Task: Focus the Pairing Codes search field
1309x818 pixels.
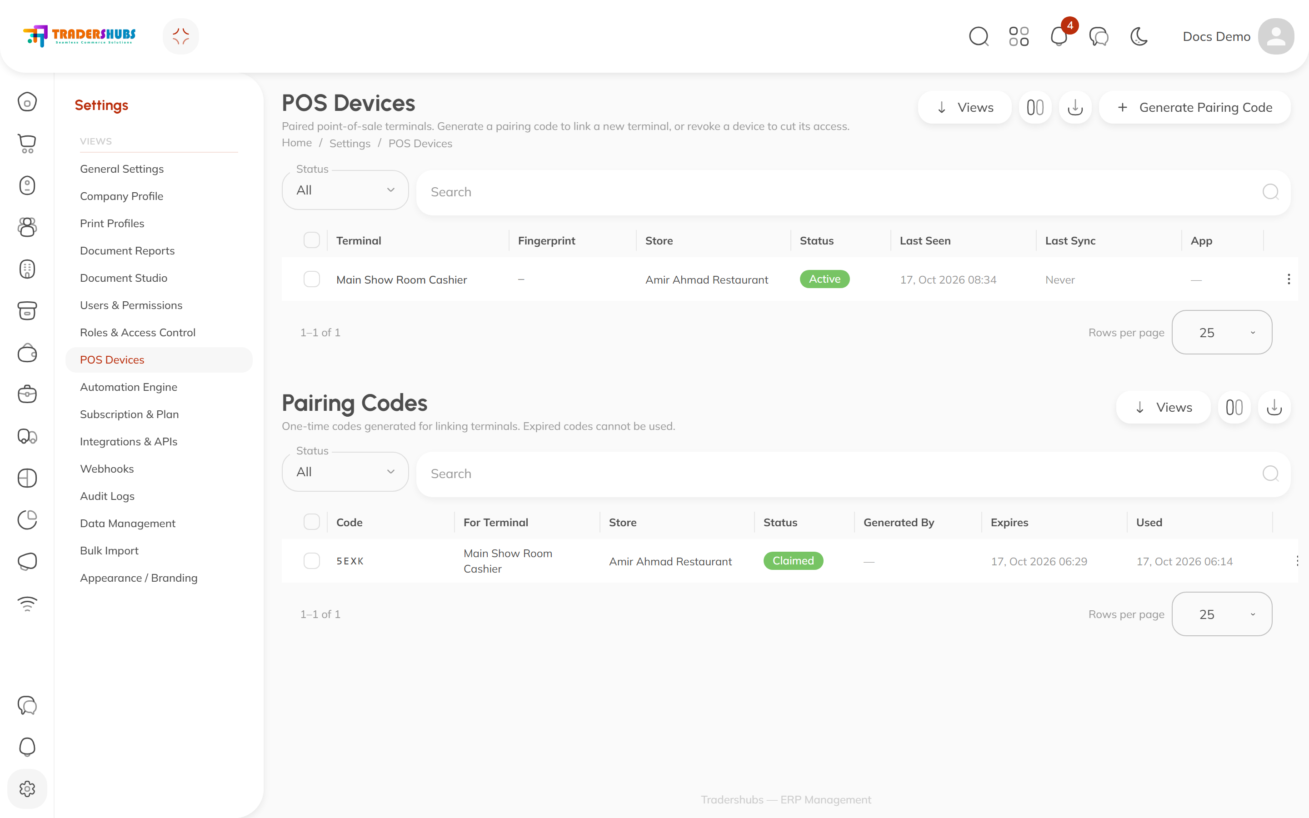Action: (853, 474)
